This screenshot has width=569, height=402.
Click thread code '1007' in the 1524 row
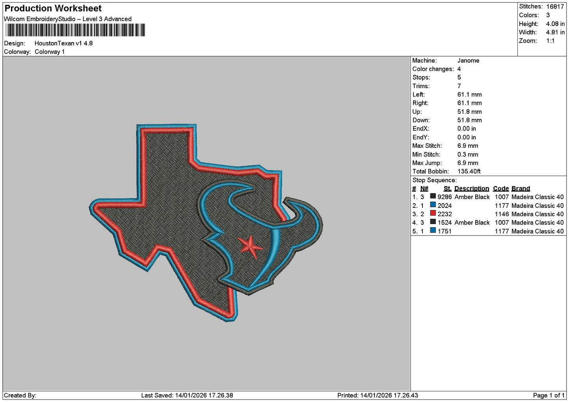pos(502,222)
